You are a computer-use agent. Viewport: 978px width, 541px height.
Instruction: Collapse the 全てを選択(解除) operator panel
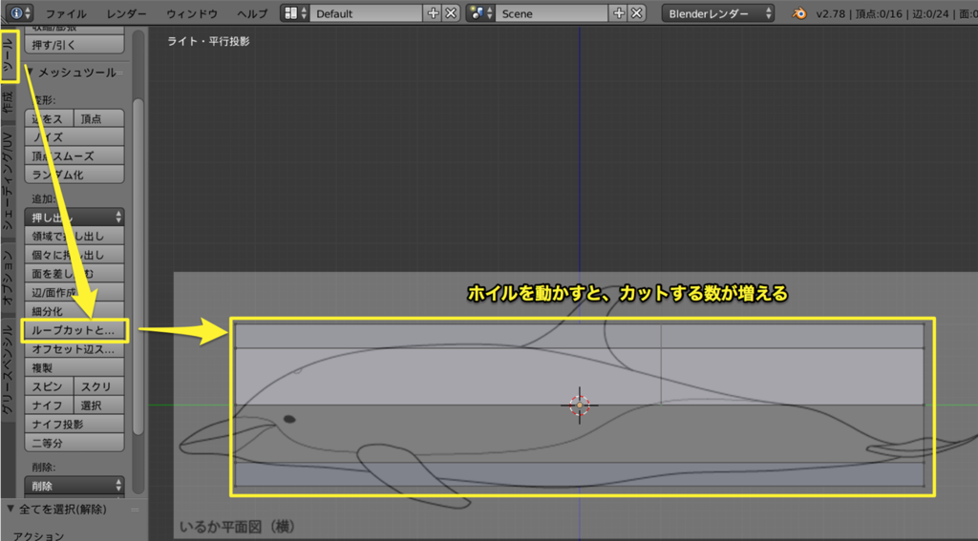(10, 510)
